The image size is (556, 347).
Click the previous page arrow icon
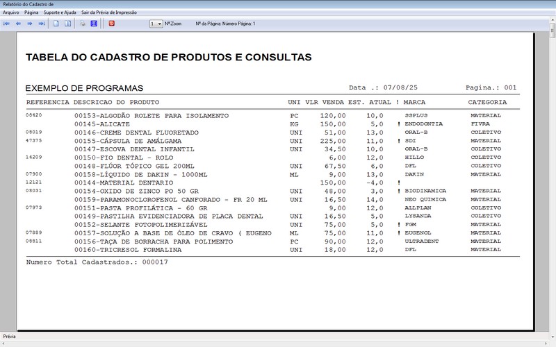pyautogui.click(x=18, y=24)
